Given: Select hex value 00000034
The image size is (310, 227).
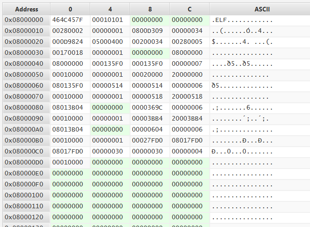Looking at the screenshot, I should coord(190,31).
